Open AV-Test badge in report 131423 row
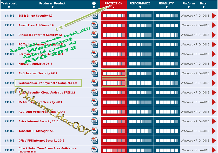 point(94,54)
